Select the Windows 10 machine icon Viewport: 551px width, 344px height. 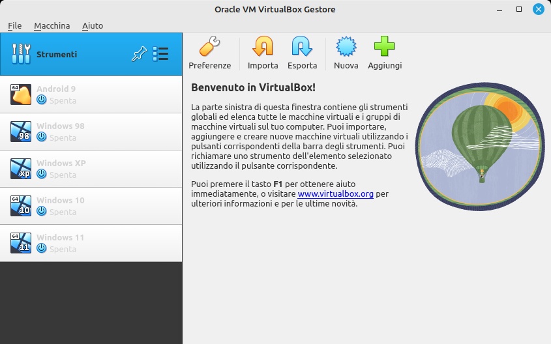coord(21,206)
